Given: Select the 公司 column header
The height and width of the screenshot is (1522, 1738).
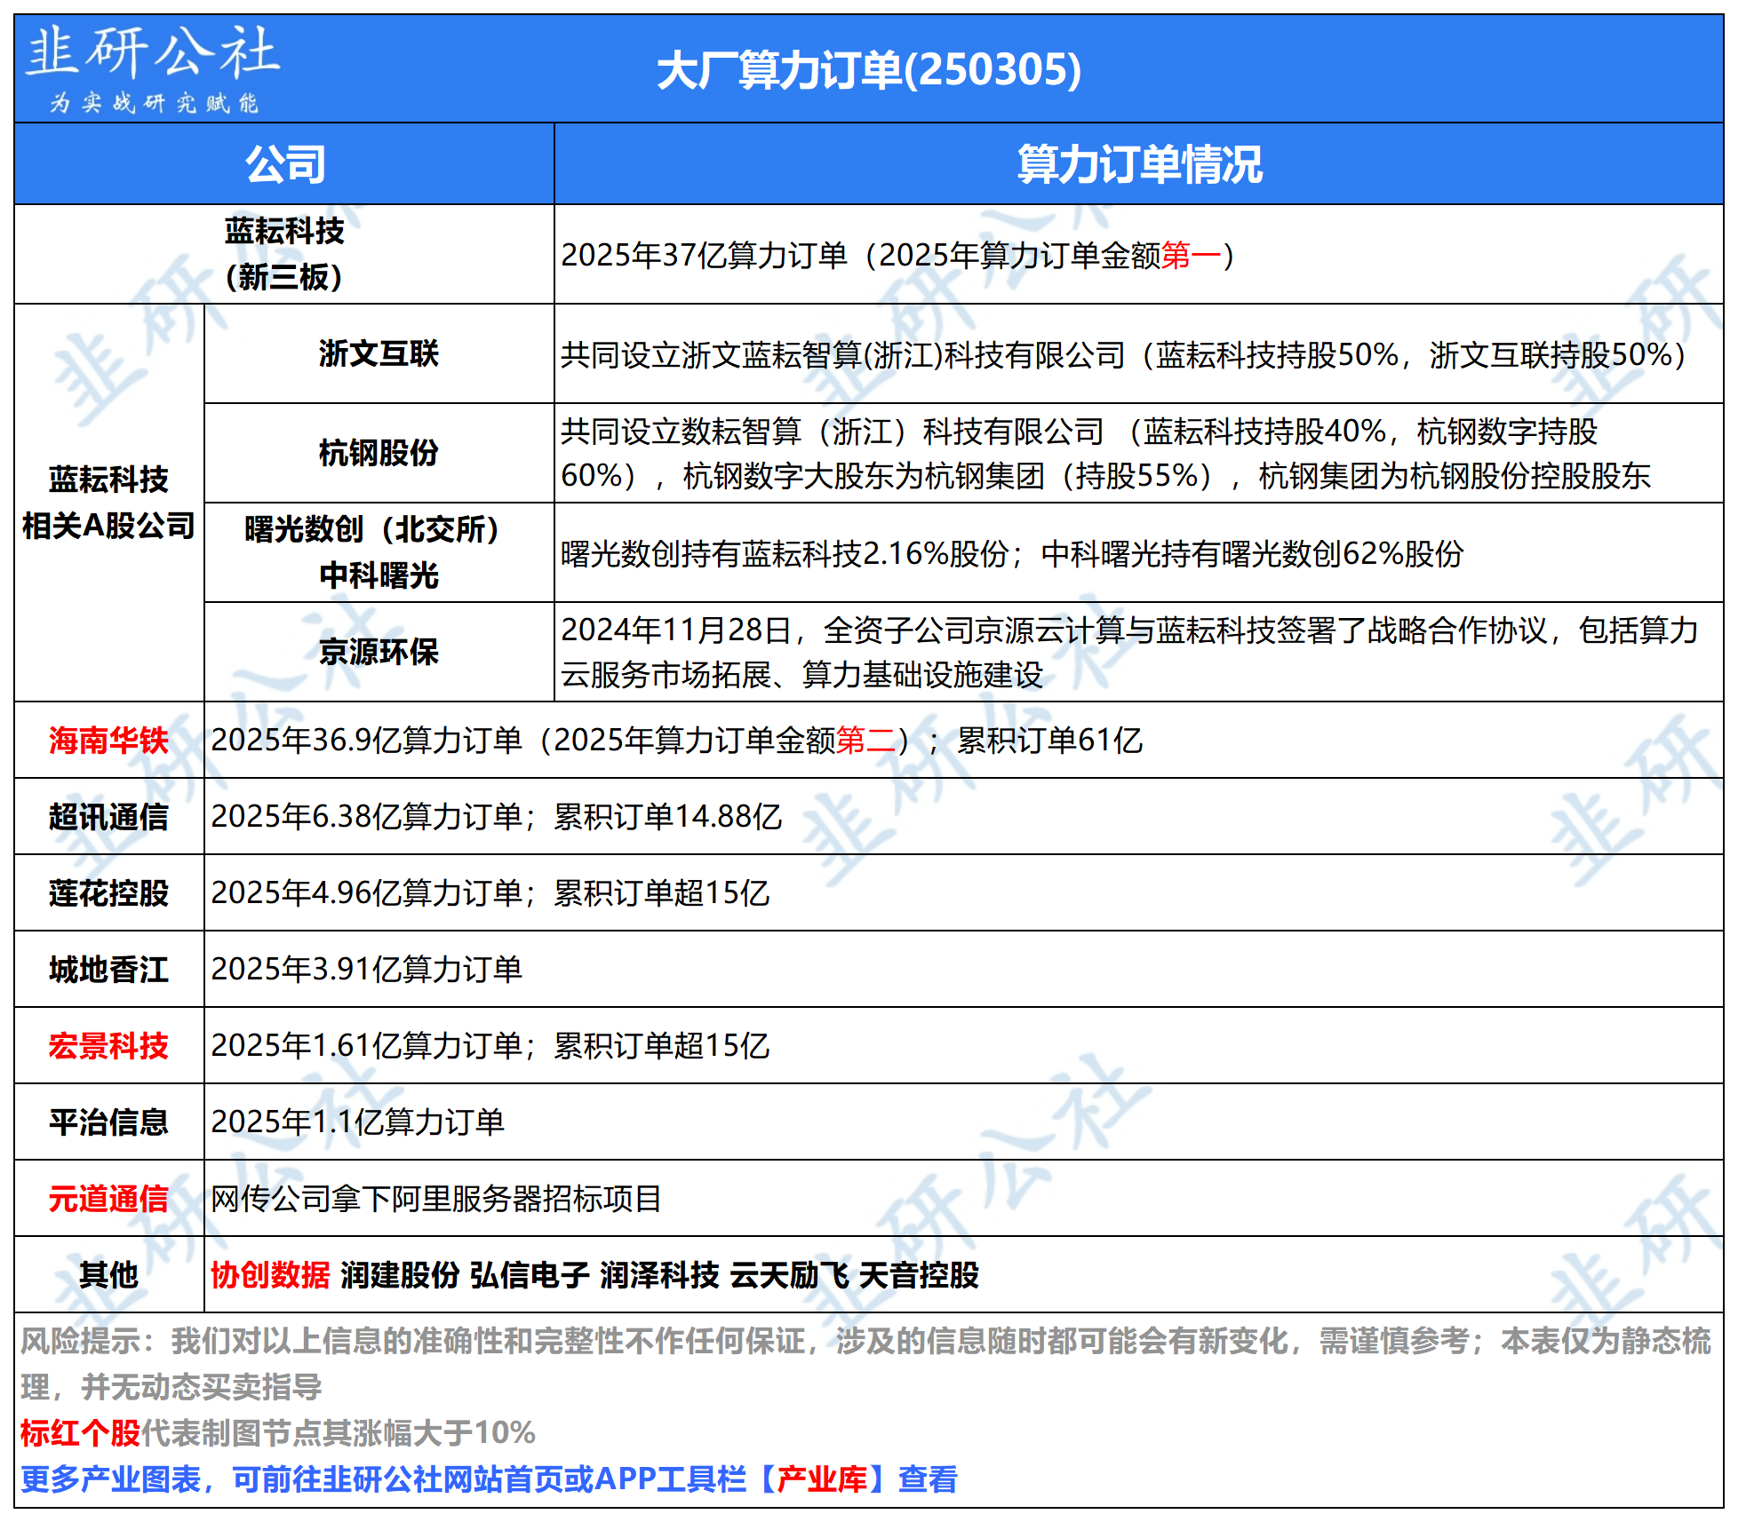Looking at the screenshot, I should point(284,164).
